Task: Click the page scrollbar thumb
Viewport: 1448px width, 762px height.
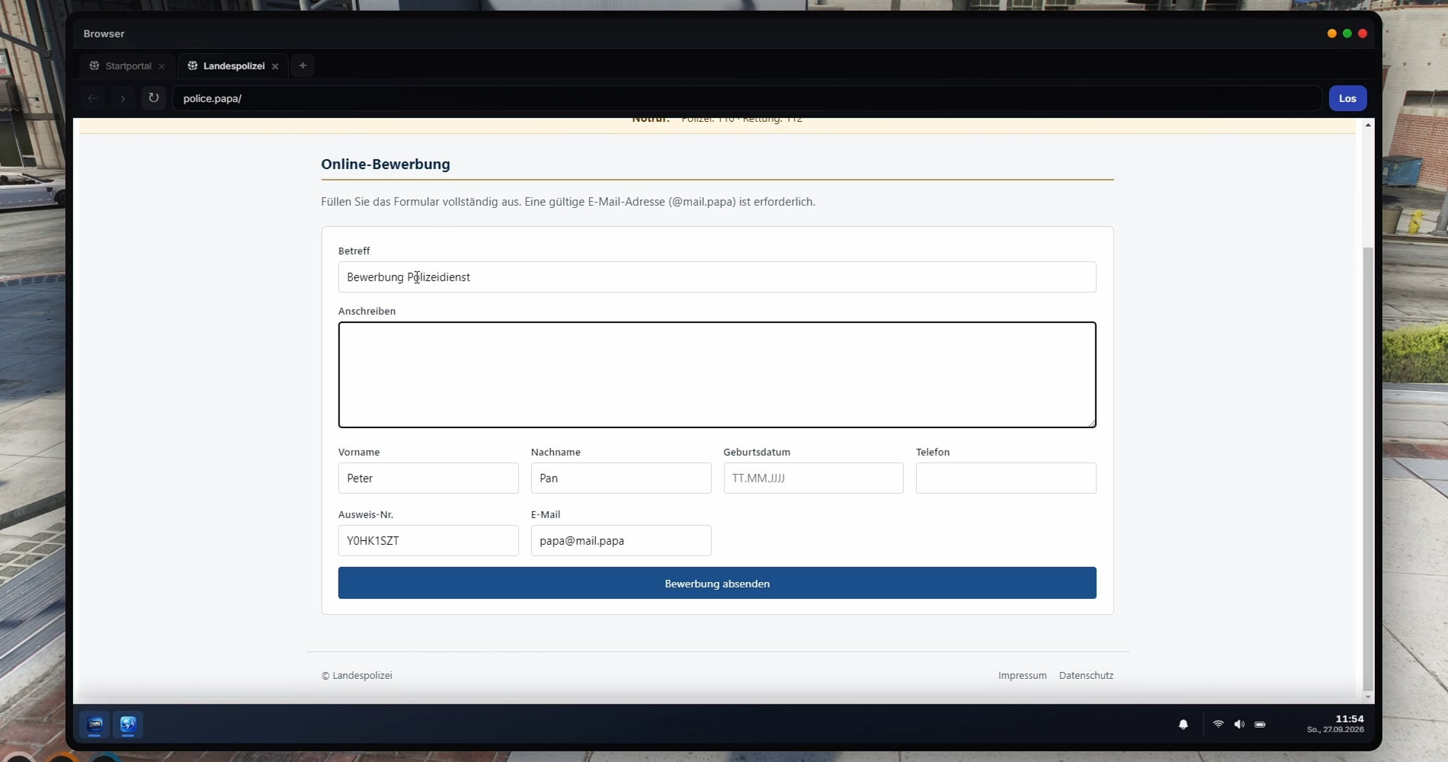Action: (1368, 469)
